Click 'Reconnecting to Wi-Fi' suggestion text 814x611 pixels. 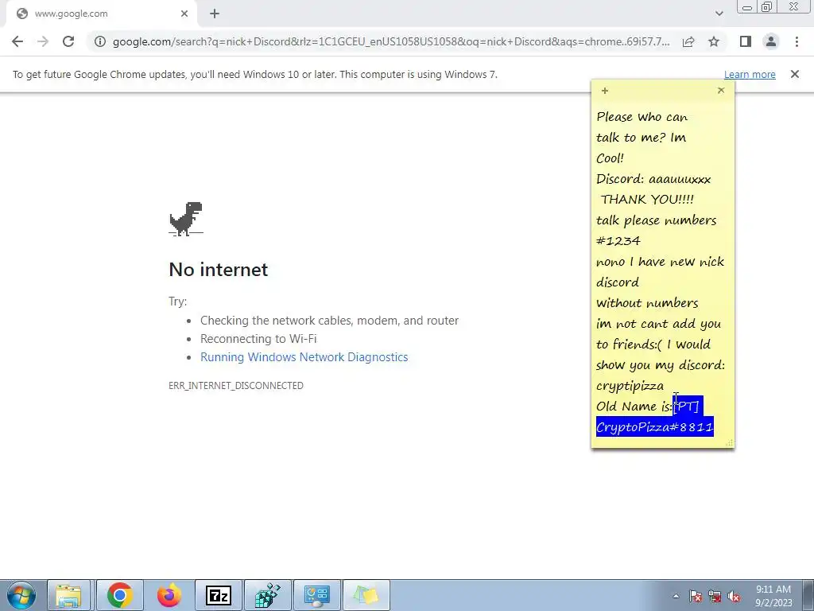click(258, 339)
